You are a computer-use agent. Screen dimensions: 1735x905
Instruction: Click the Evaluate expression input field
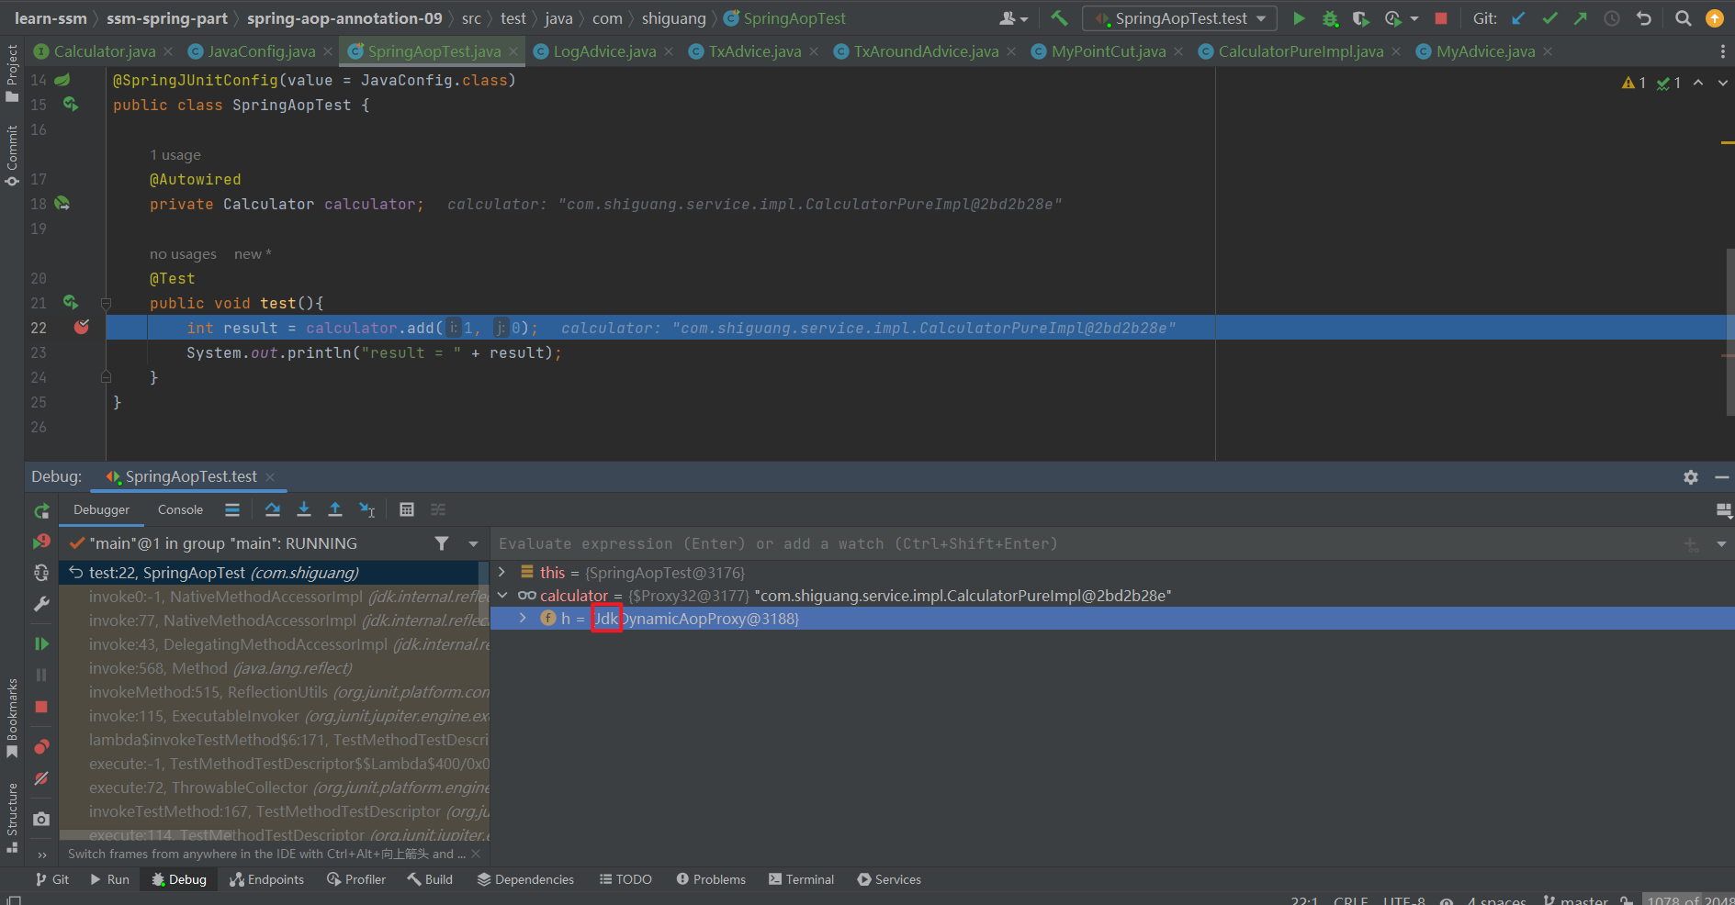coord(1084,543)
